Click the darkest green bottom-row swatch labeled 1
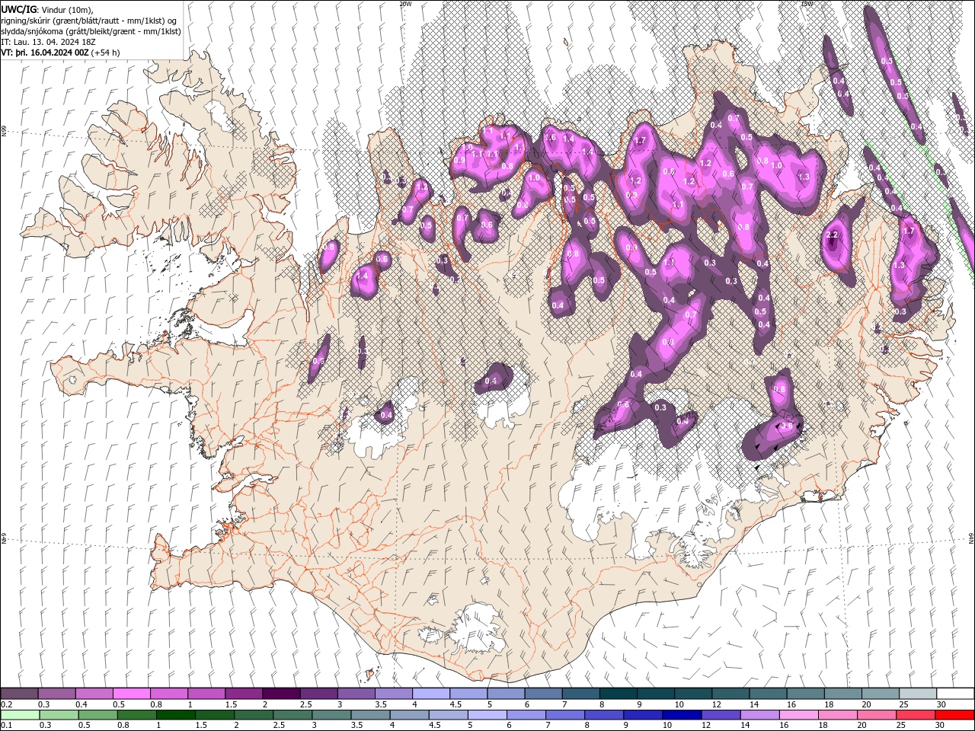Image resolution: width=975 pixels, height=731 pixels. [x=175, y=715]
